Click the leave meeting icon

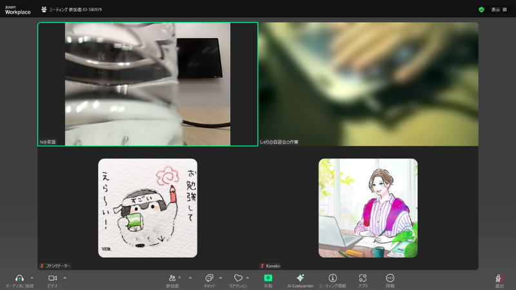pos(499,278)
